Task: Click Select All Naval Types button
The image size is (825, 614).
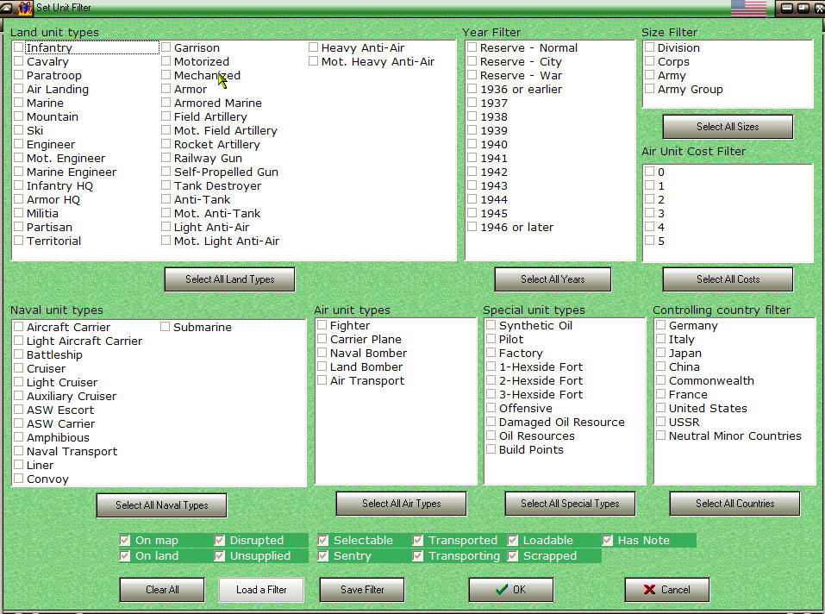Action: click(161, 505)
